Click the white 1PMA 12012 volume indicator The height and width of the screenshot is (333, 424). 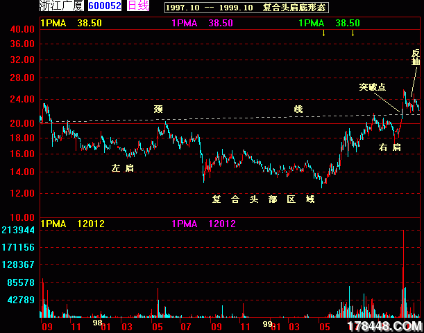(71, 224)
